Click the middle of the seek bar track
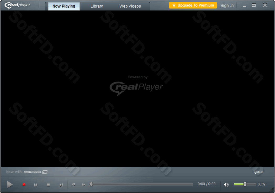The image size is (275, 193). pyautogui.click(x=141, y=184)
